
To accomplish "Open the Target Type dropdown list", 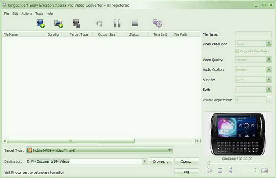I will [170, 150].
